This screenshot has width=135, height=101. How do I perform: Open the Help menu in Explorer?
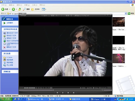(42, 5)
